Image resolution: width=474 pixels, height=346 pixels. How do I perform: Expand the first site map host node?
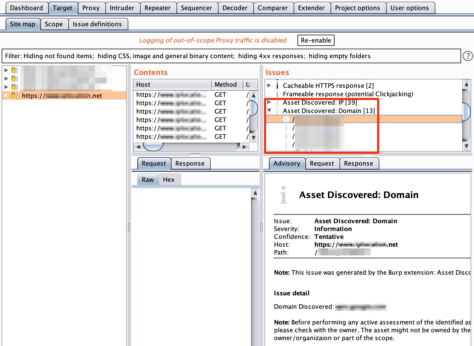click(x=6, y=70)
